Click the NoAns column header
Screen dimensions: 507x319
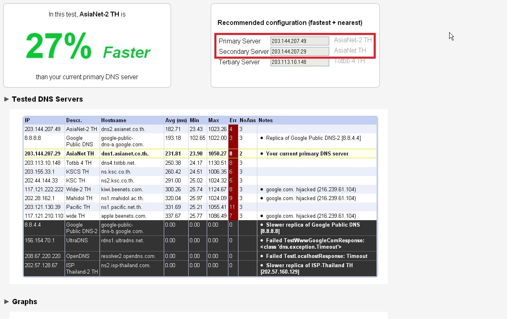247,120
